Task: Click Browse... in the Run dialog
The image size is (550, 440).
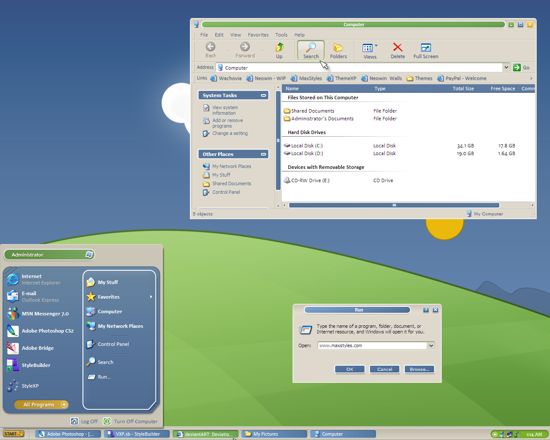Action: click(419, 369)
